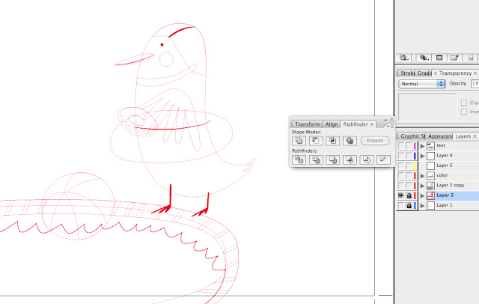Screen dimensions: 479x304
Task: Apply the Divide pathfinder
Action: 299,159
